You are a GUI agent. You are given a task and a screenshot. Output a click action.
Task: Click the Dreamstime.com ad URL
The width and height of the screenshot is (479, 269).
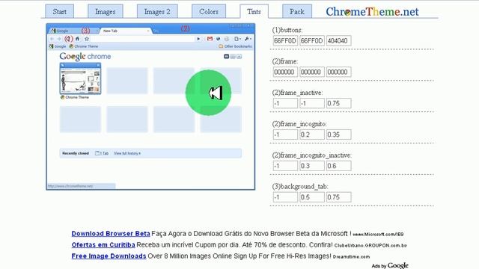coord(351,257)
